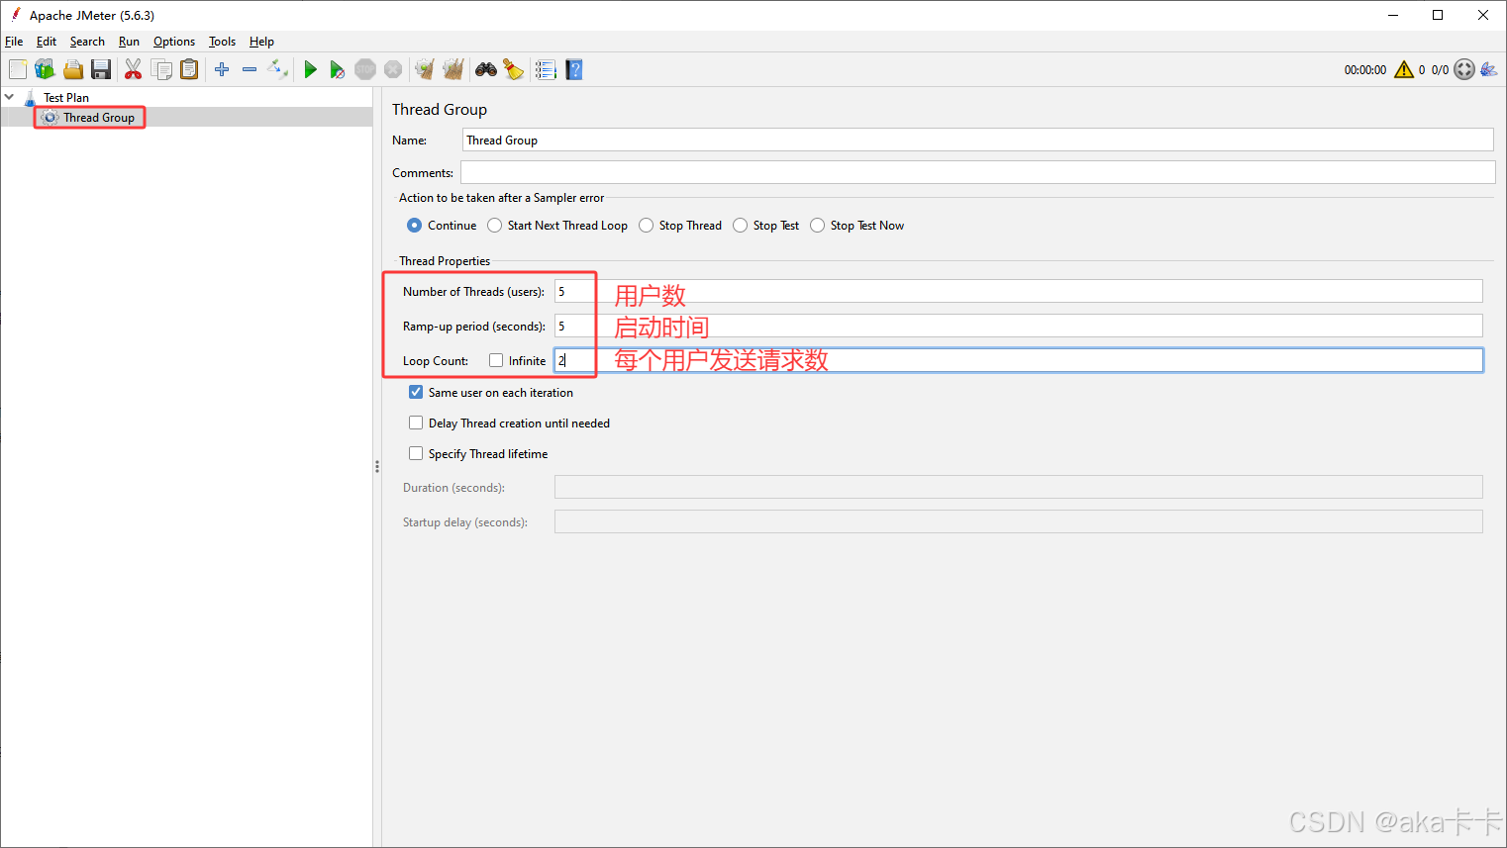1507x848 pixels.
Task: Click the remote engines icon at far right
Action: tap(1489, 69)
